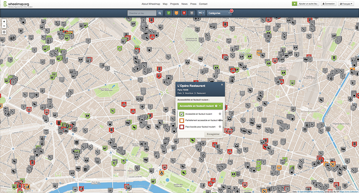
Task: Open the Map menu item
Action: coord(165,4)
